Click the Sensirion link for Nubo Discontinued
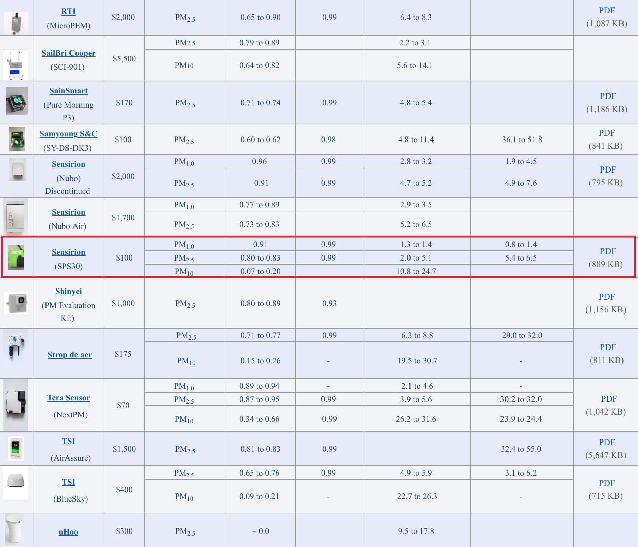The image size is (638, 547). (68, 164)
